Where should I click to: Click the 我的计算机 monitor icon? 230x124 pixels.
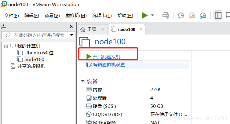(13, 46)
